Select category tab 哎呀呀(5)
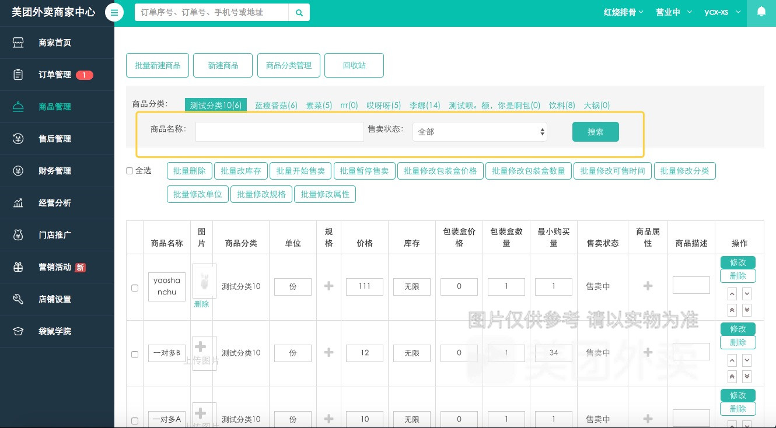 (383, 106)
